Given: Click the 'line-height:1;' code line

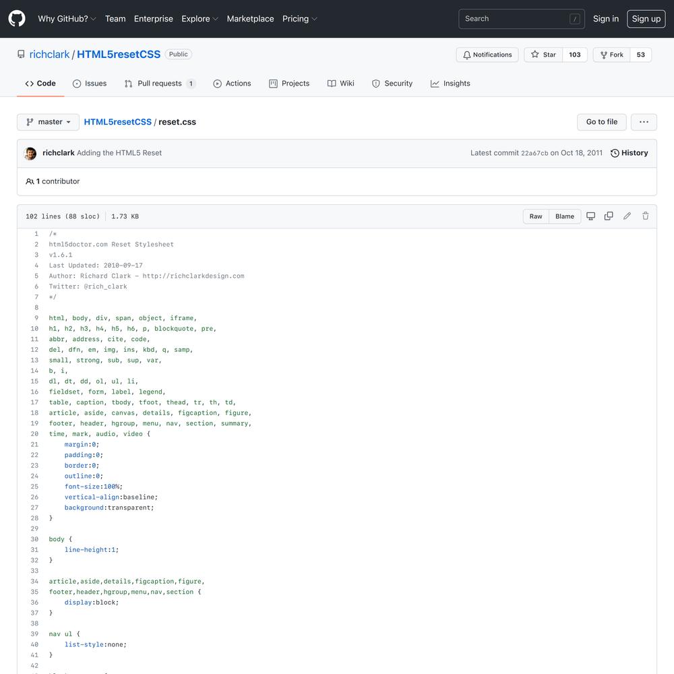Looking at the screenshot, I should click(92, 550).
